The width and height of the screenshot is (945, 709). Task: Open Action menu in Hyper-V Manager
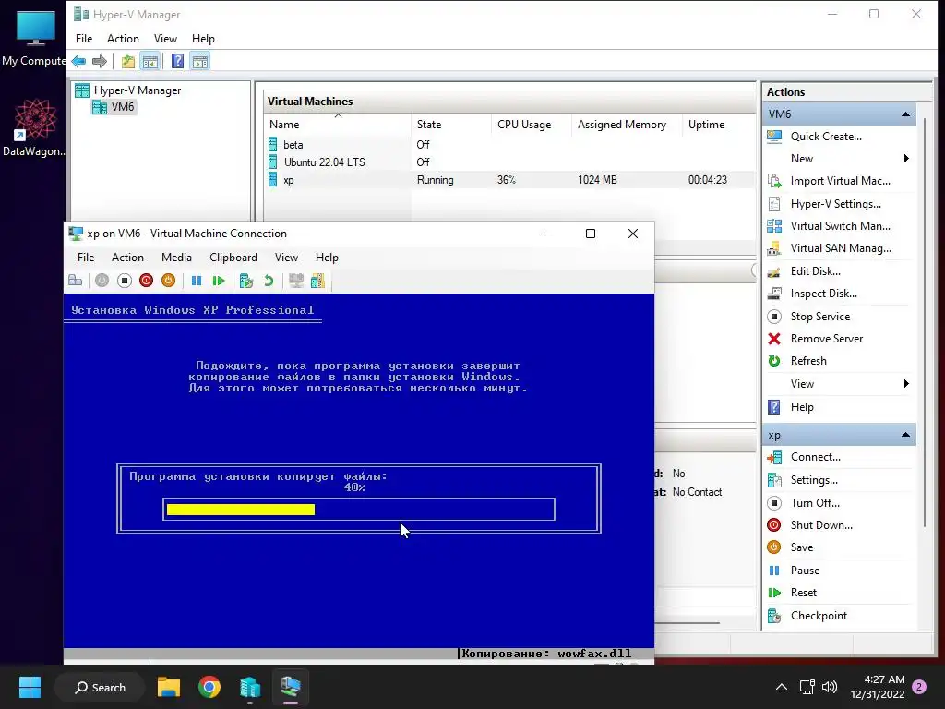[123, 39]
